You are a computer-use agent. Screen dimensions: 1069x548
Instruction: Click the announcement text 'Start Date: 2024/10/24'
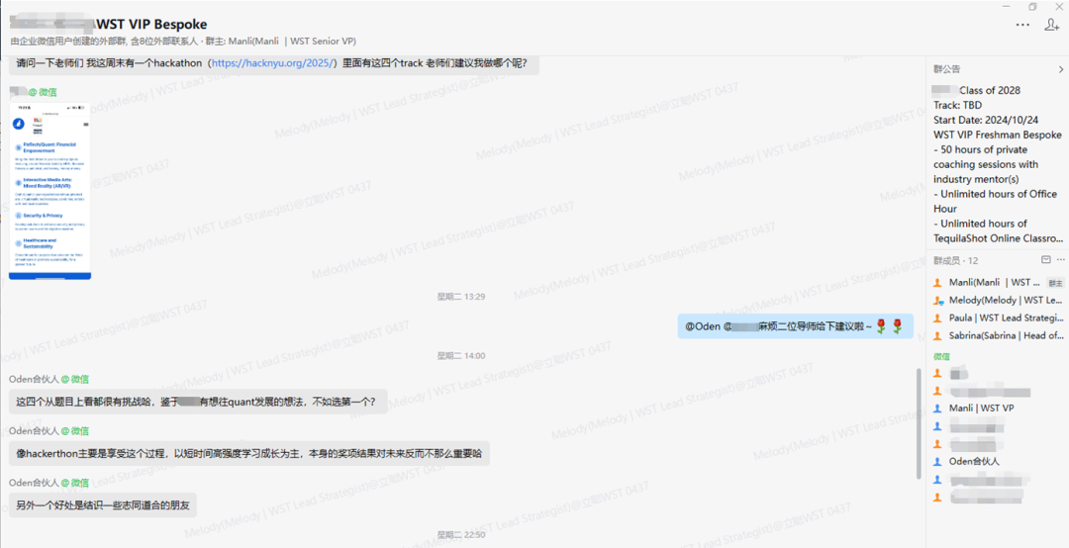(x=986, y=120)
